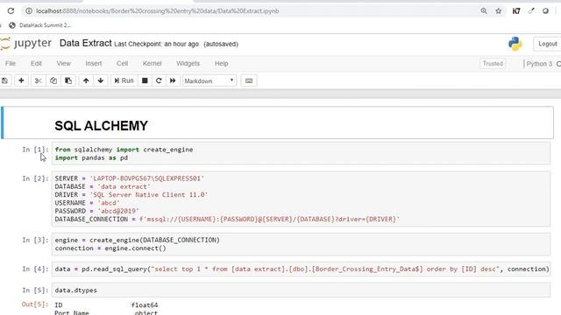This screenshot has width=561, height=315.
Task: Click the pd.read_sql_query code cell
Action: 301,269
